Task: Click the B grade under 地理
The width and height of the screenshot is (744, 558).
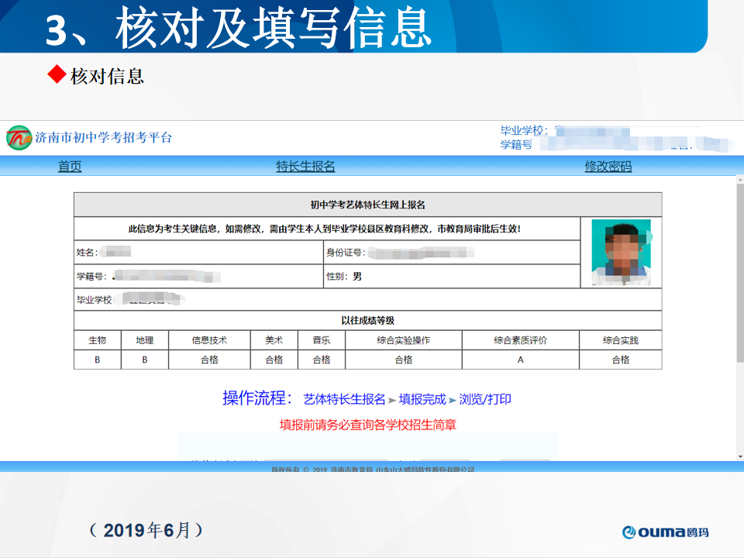Action: tap(145, 360)
